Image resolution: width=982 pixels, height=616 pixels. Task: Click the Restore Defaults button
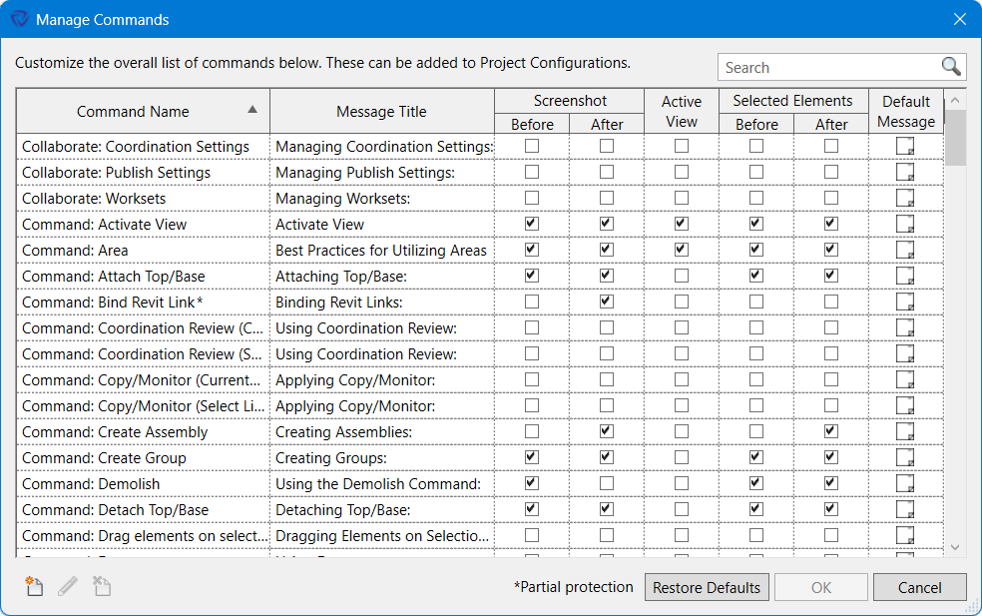point(707,587)
